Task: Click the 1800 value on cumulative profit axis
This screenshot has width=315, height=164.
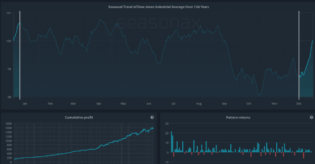Action: (x=9, y=123)
